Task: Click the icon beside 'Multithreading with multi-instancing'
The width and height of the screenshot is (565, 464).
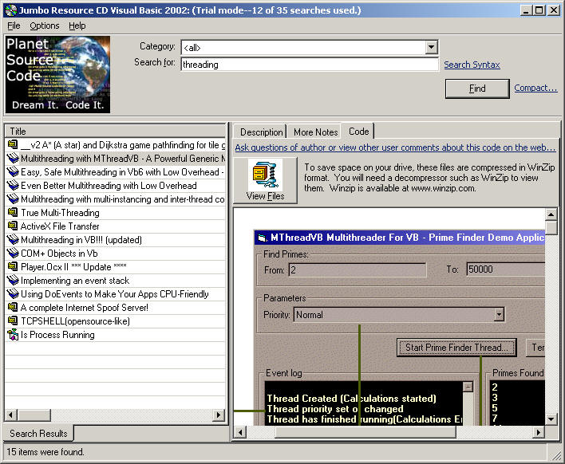Action: [13, 199]
